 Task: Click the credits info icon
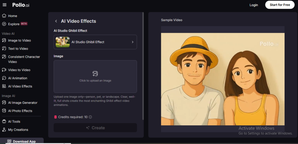(91, 117)
